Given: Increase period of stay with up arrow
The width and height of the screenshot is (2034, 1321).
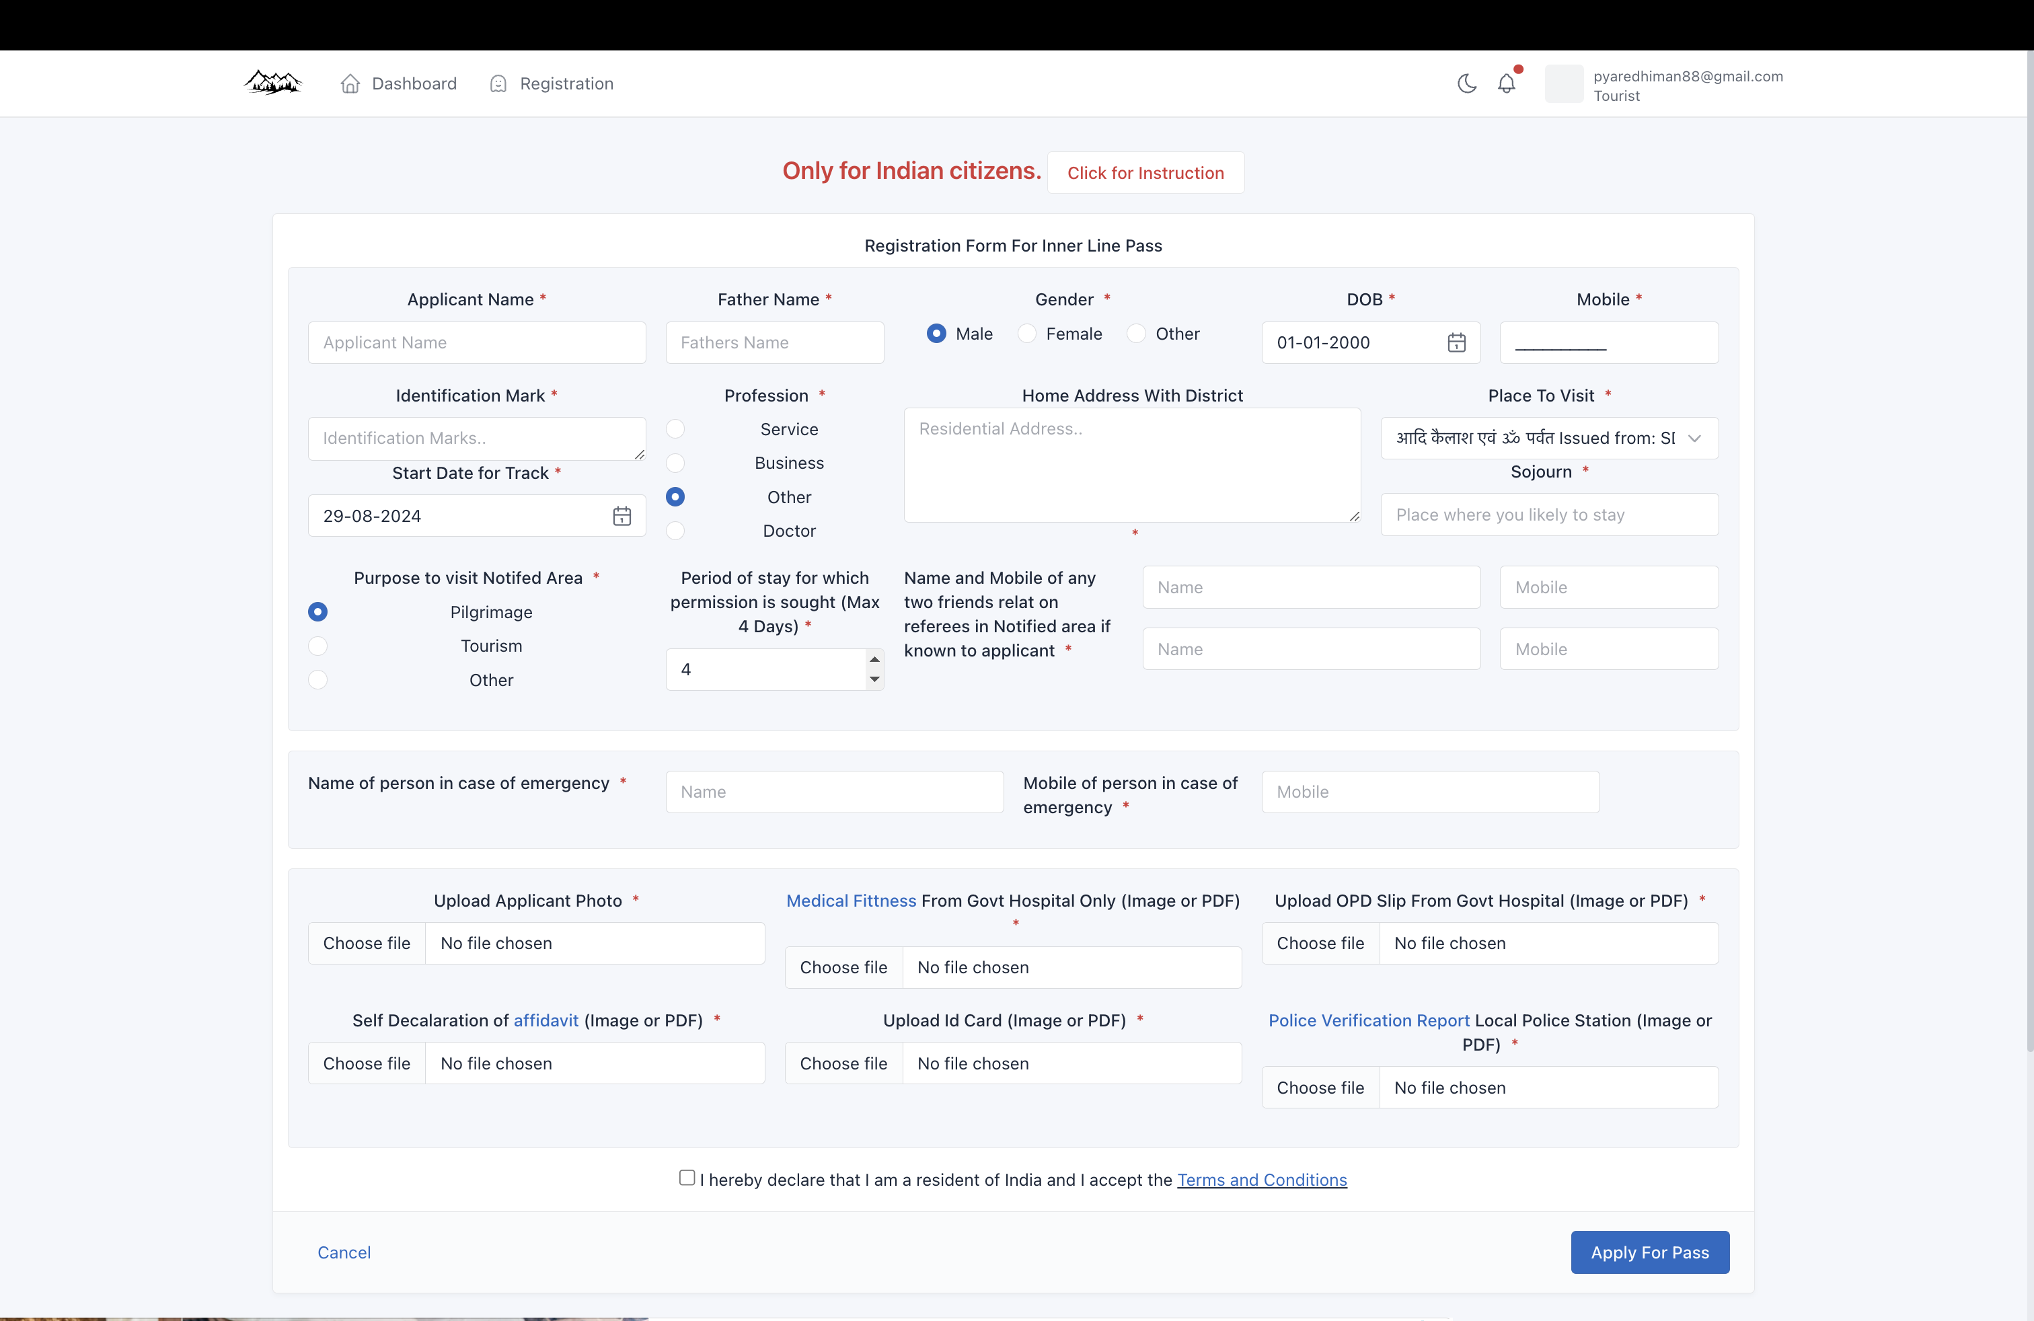Looking at the screenshot, I should pos(874,658).
